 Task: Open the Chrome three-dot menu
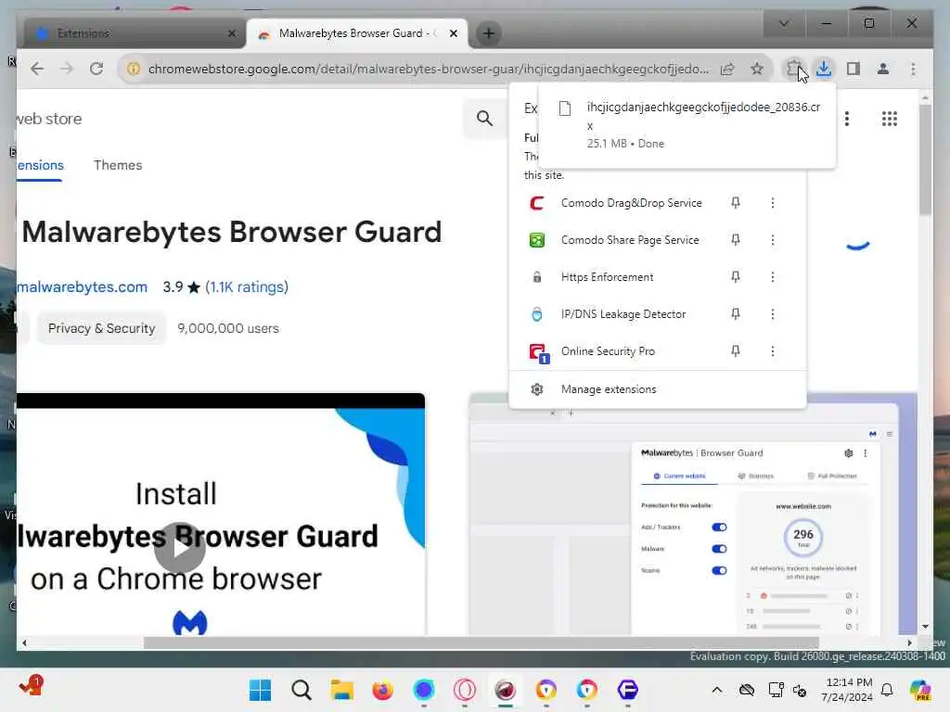click(913, 69)
